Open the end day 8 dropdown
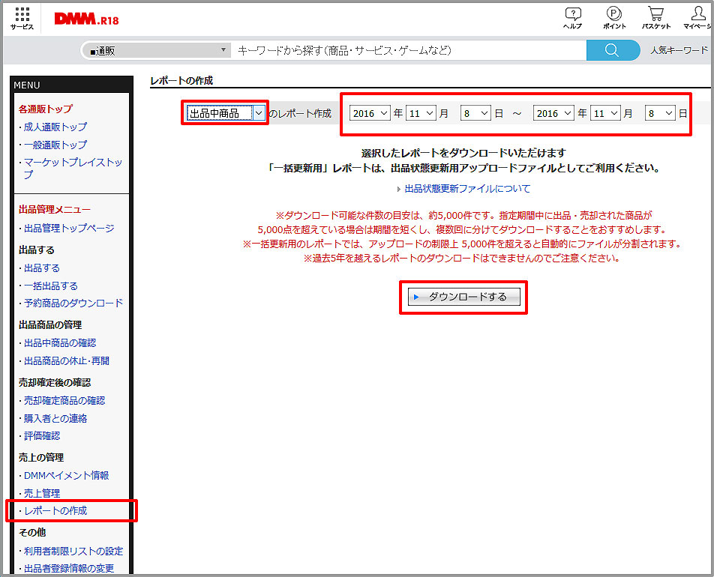The width and height of the screenshot is (714, 577). click(660, 113)
